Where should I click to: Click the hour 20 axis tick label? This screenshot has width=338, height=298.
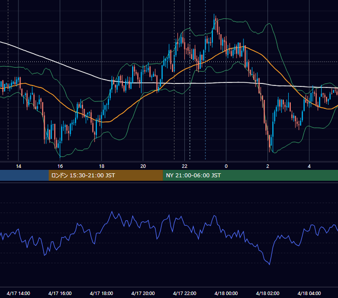pos(143,166)
